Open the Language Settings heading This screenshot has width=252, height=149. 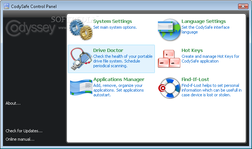pyautogui.click(x=204, y=21)
